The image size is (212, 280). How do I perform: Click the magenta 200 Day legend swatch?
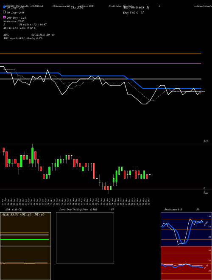coord(4,17)
